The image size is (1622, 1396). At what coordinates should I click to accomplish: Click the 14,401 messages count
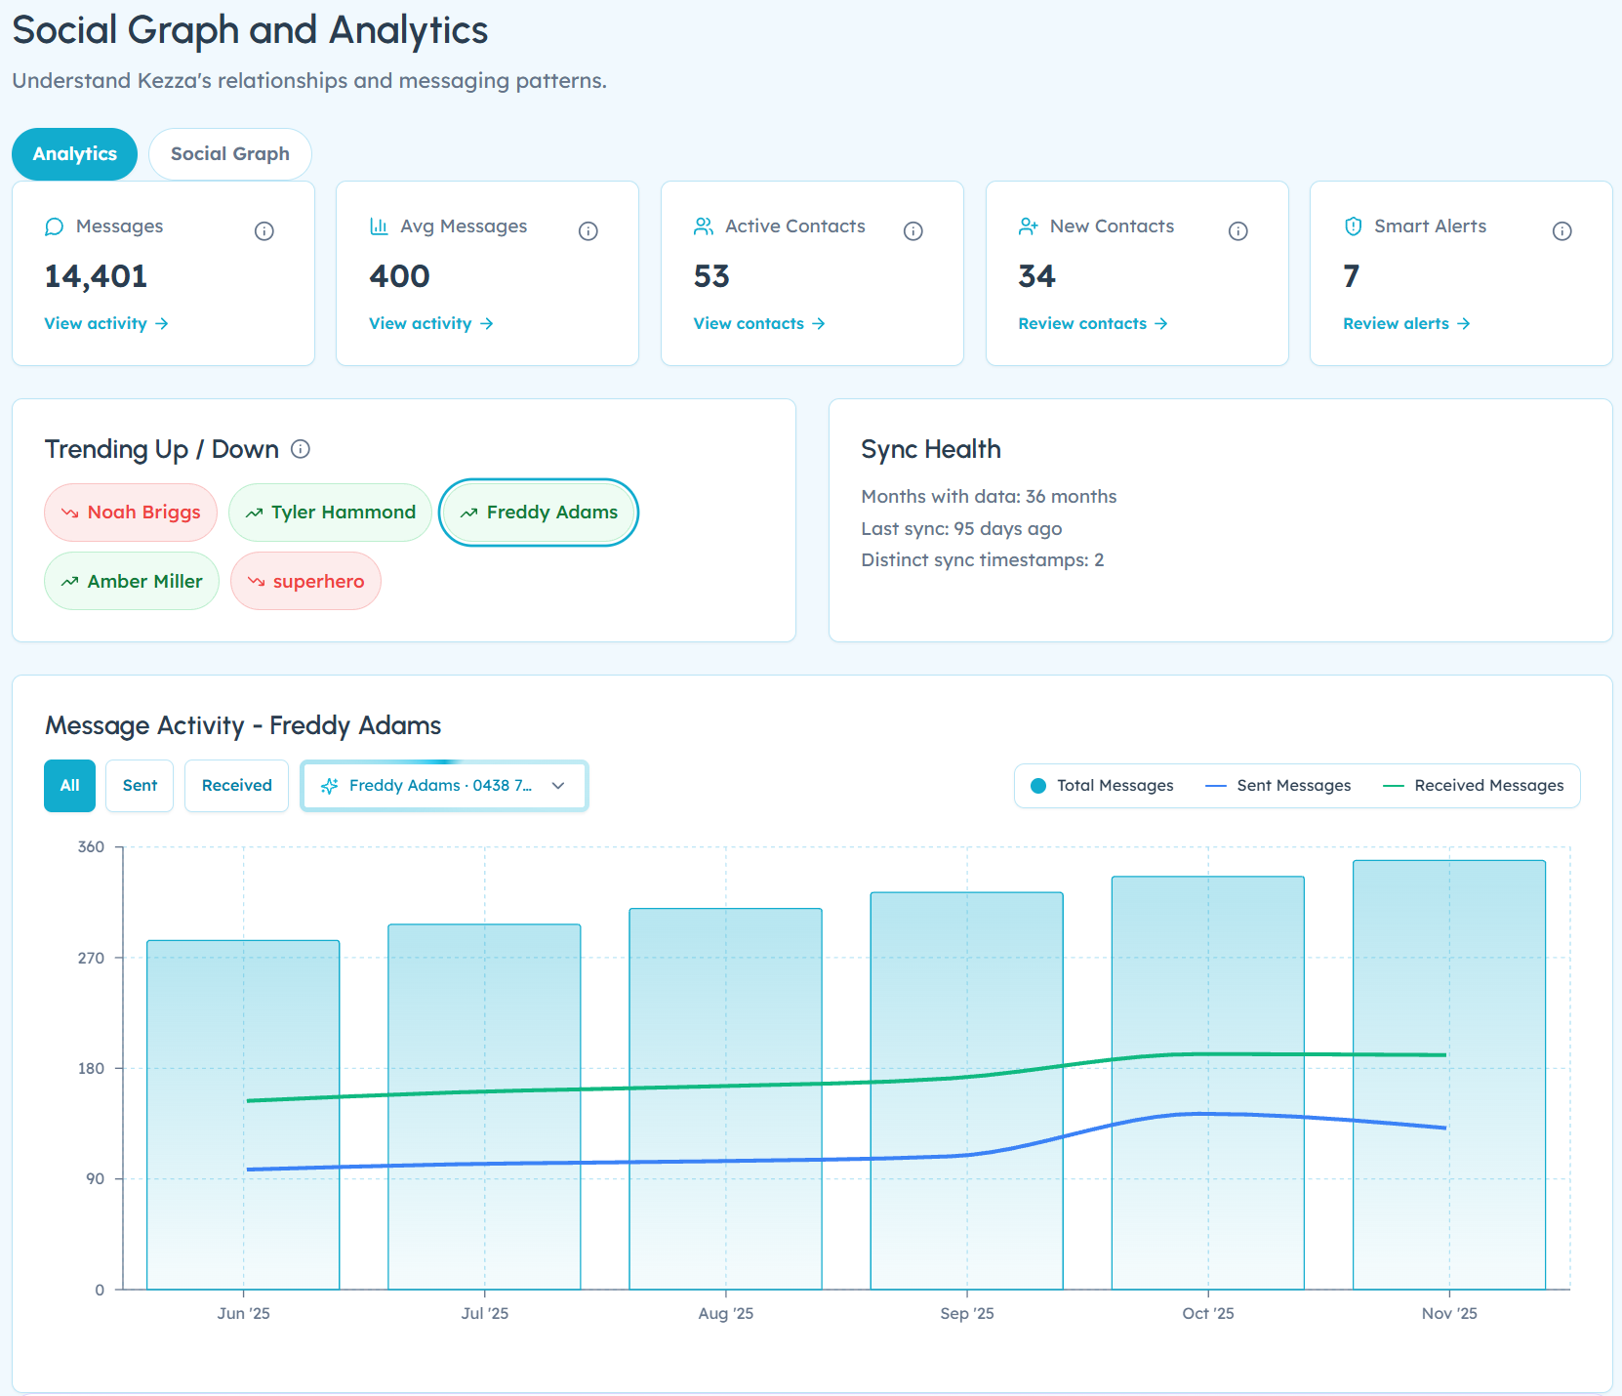click(x=96, y=277)
